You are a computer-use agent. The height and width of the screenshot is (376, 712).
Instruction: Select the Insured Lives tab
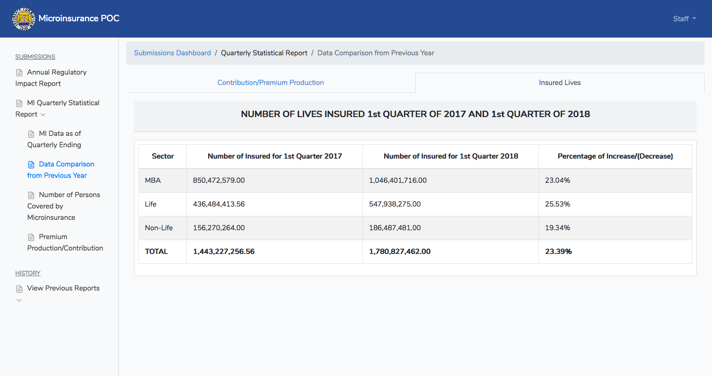pyautogui.click(x=560, y=83)
